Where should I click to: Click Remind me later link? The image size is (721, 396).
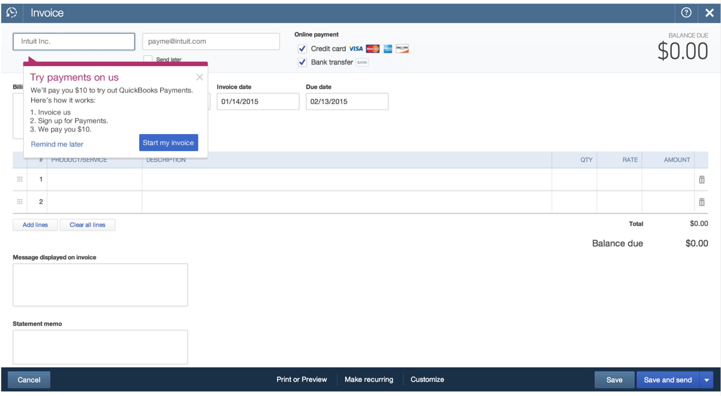57,144
